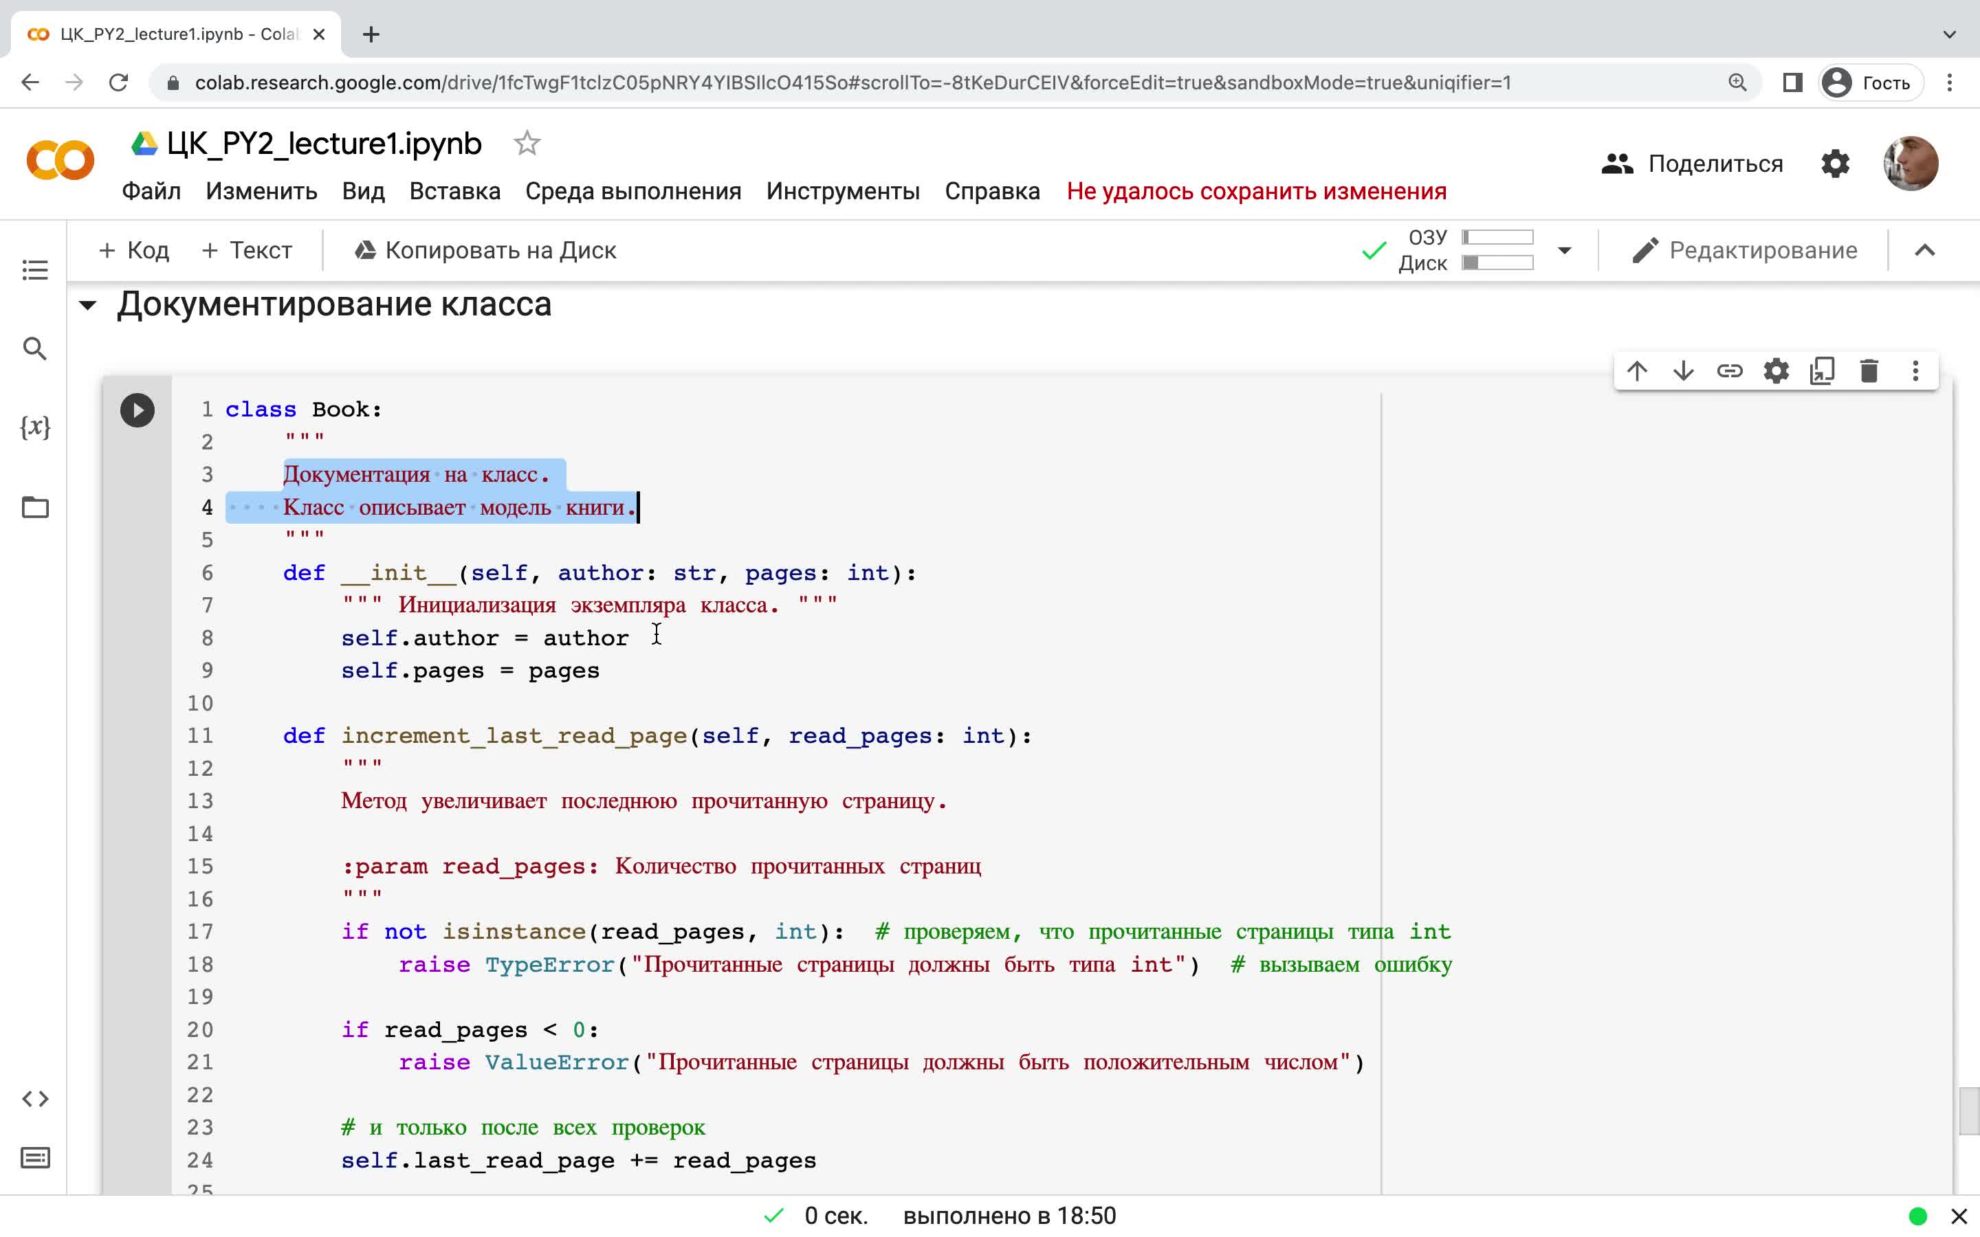1980x1237 pixels.
Task: Open the find and replace panel
Action: [34, 348]
